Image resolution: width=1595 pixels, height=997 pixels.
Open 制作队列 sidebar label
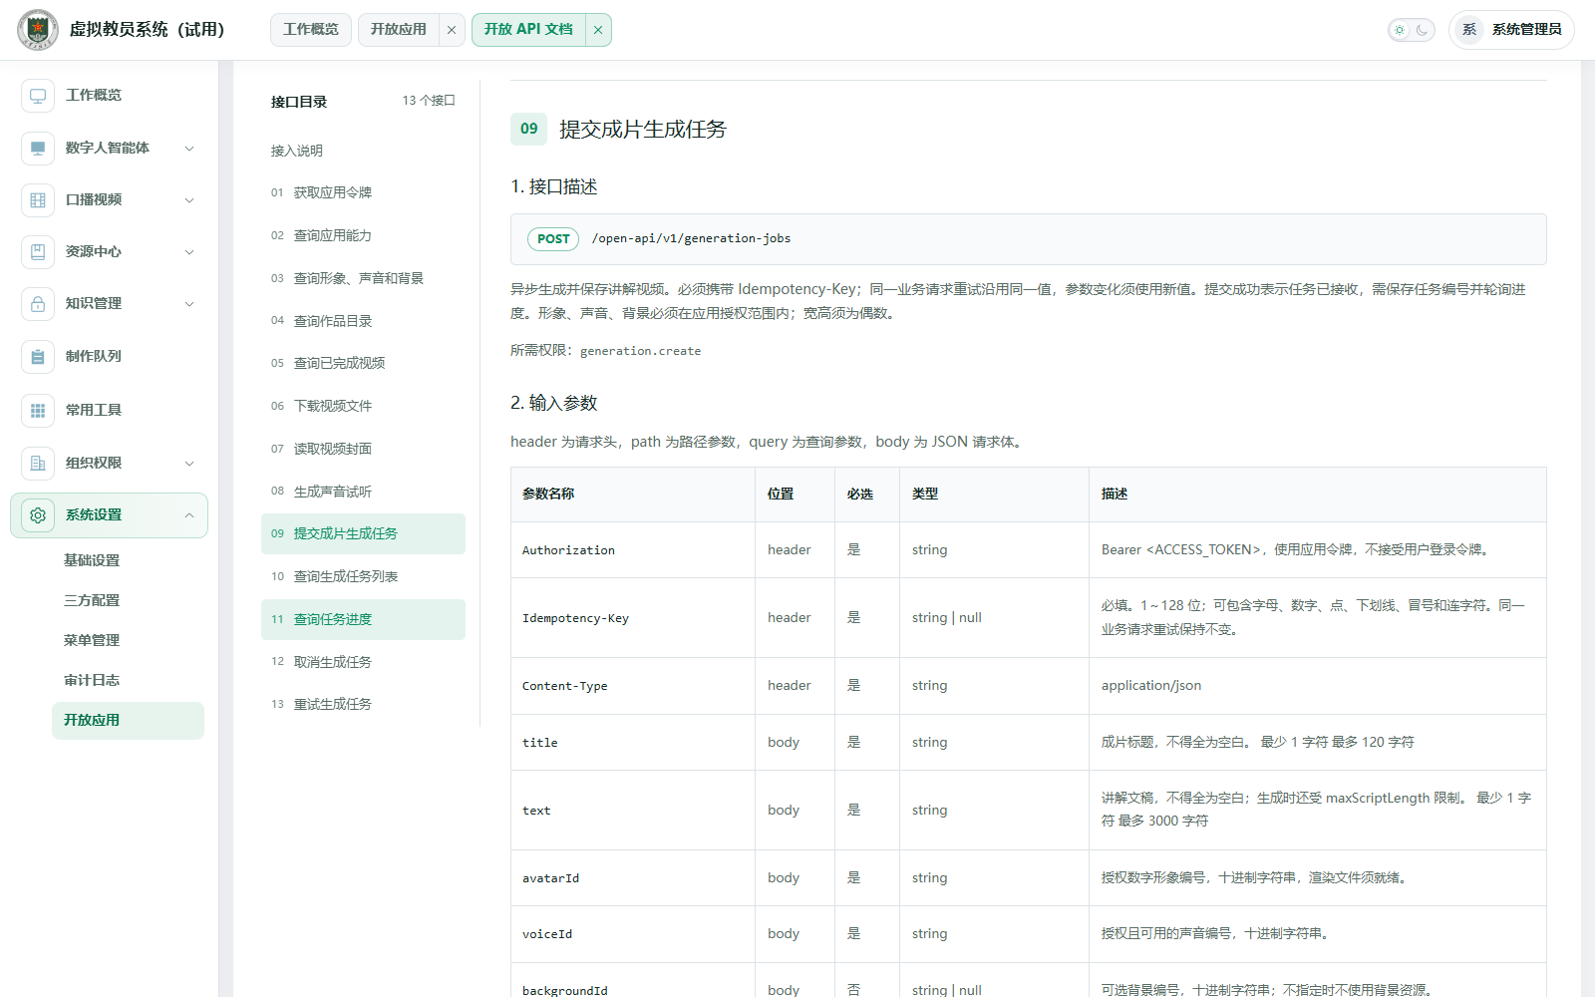94,357
